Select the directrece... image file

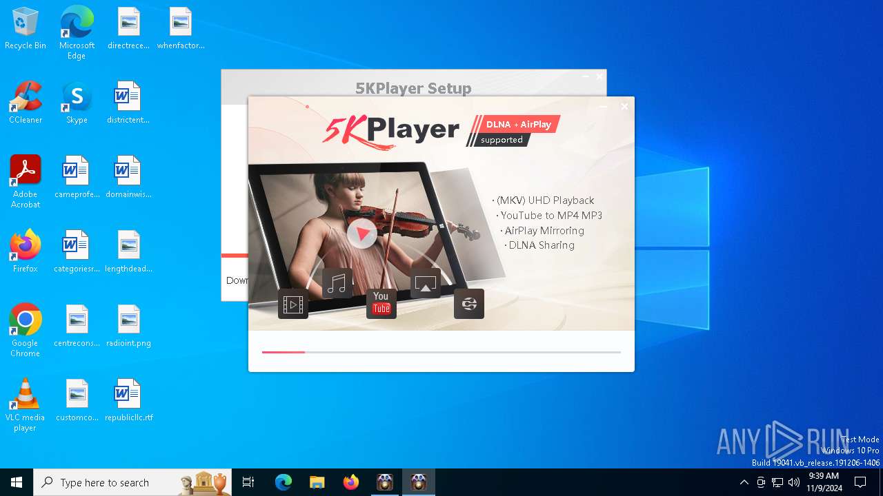click(128, 28)
